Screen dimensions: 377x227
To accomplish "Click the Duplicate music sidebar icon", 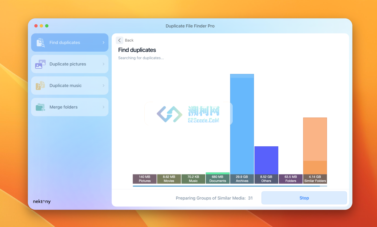I will pyautogui.click(x=40, y=86).
